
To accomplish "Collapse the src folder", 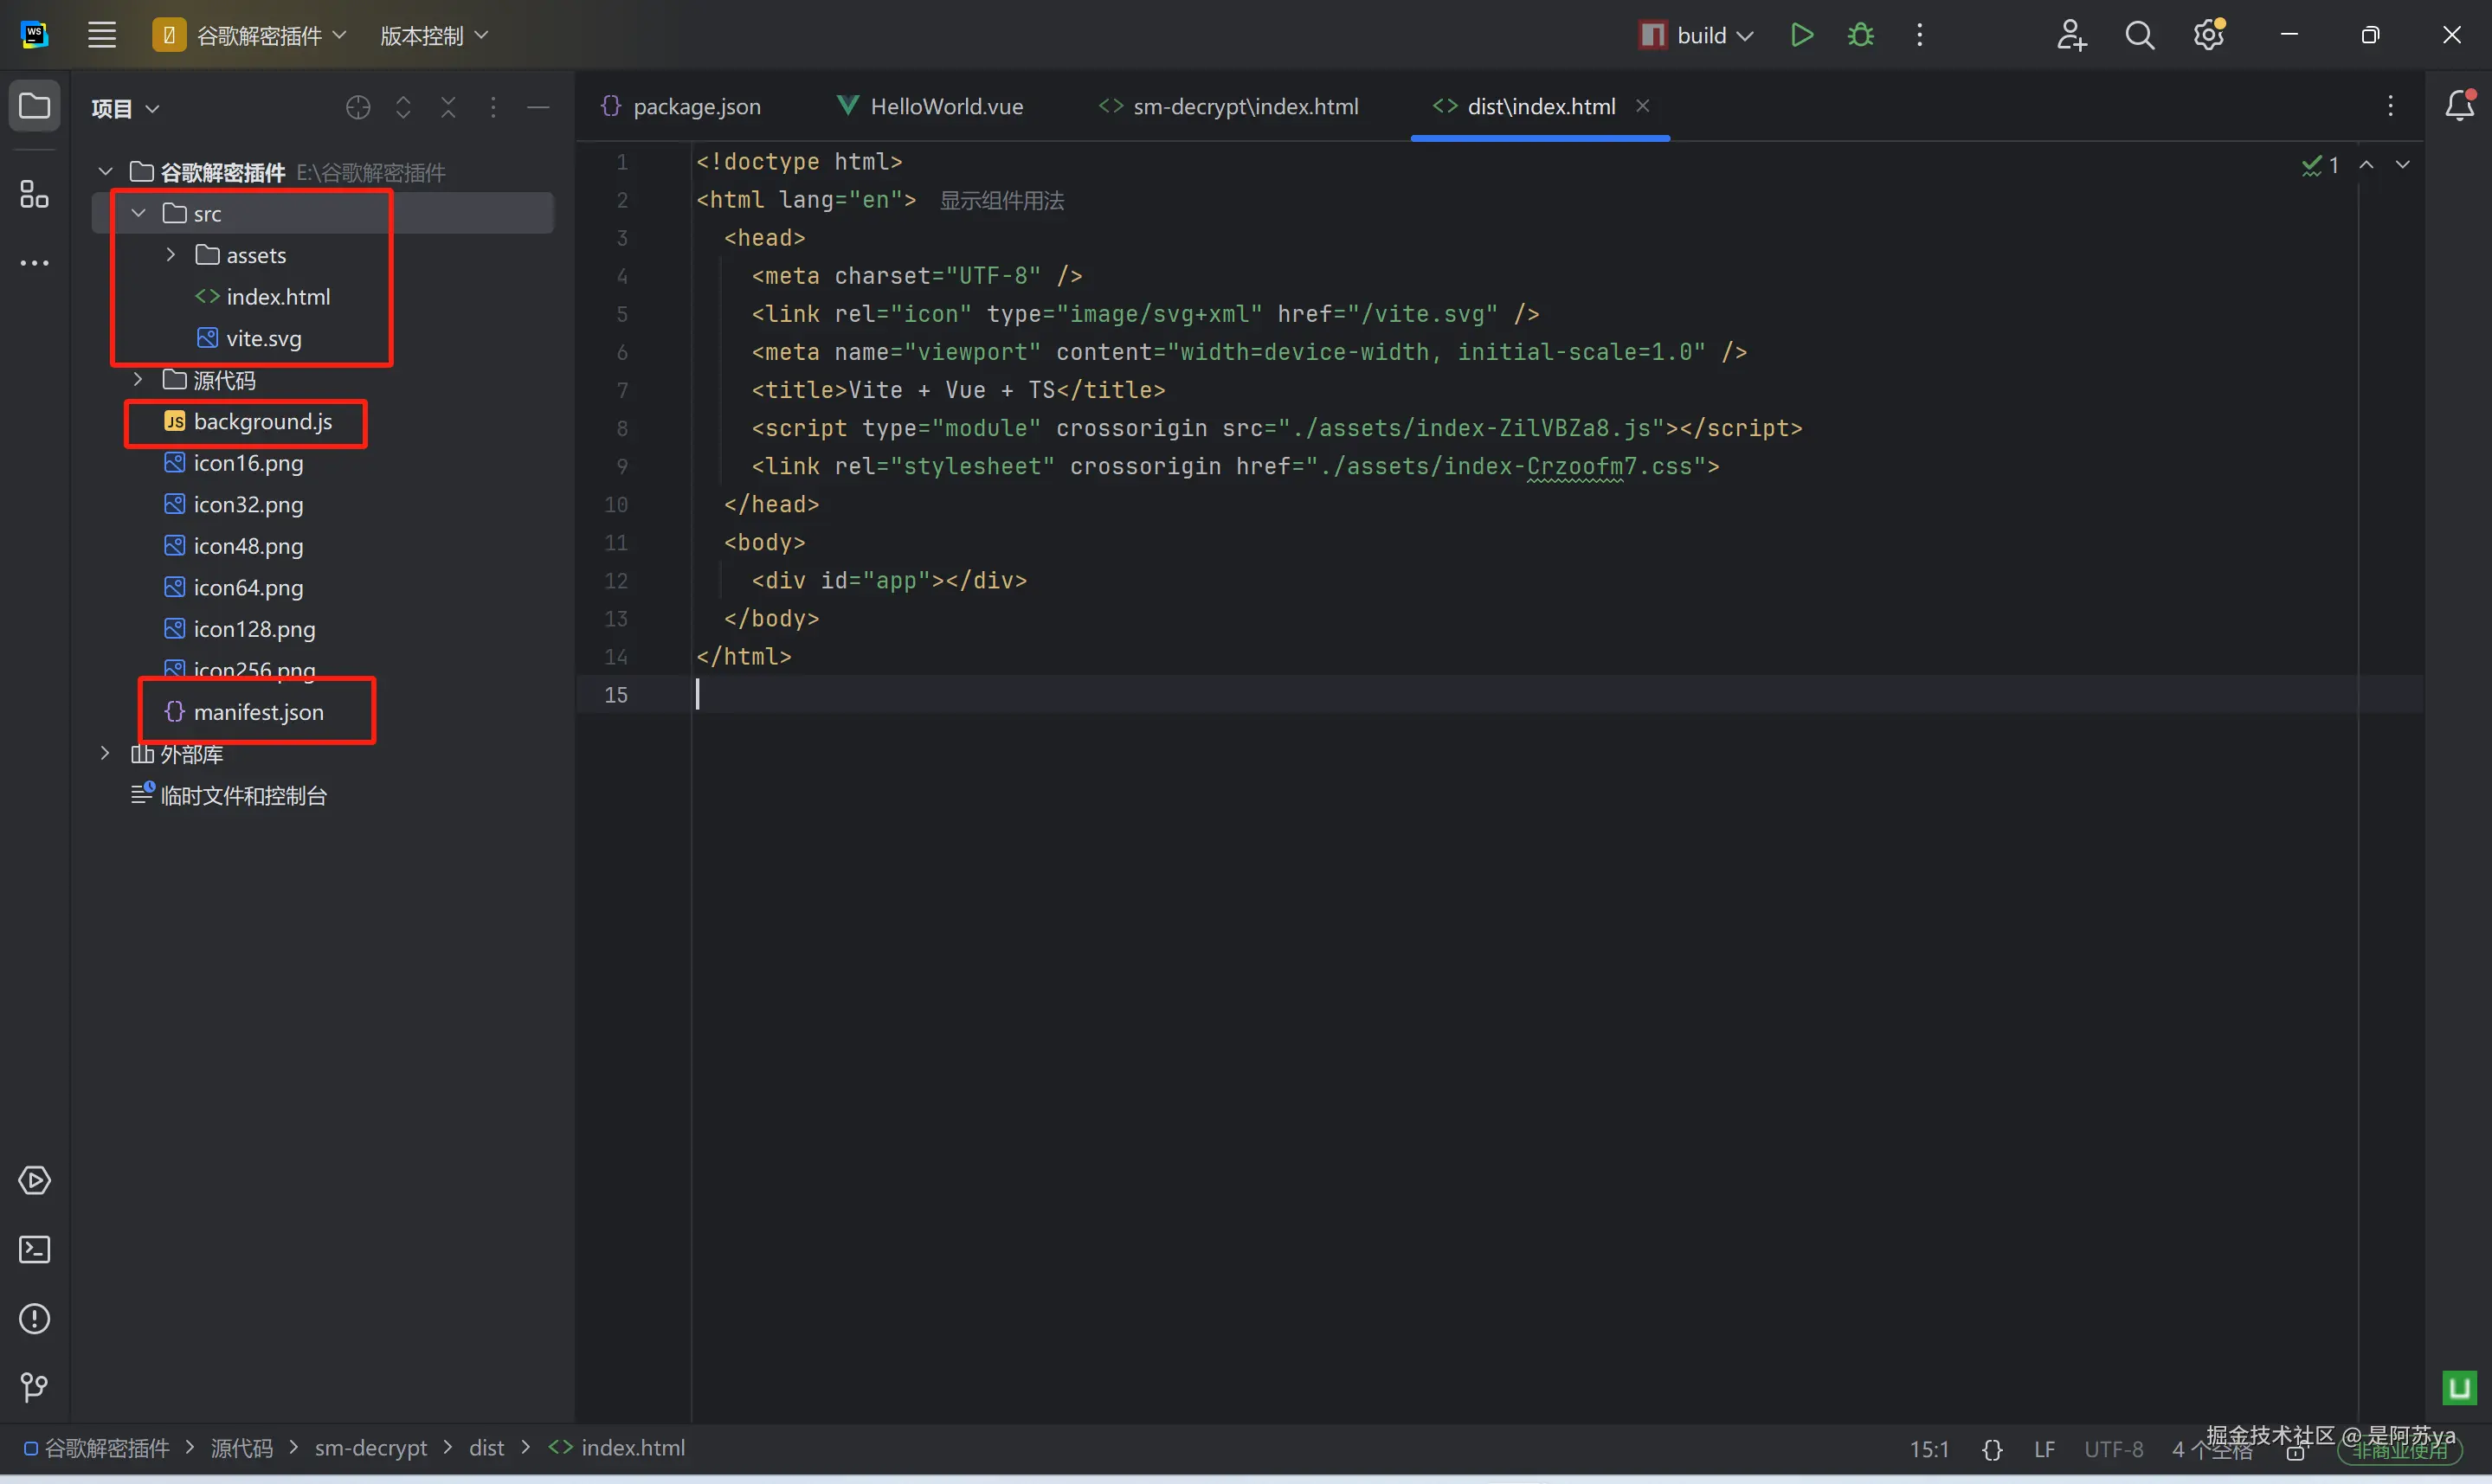I will pyautogui.click(x=139, y=213).
